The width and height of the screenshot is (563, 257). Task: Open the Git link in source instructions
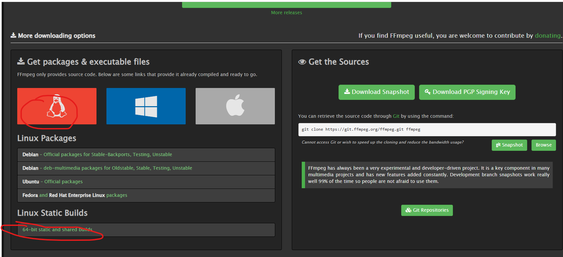[396, 116]
